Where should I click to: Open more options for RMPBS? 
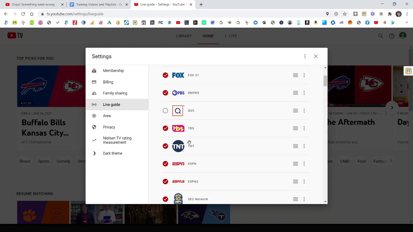(x=304, y=93)
